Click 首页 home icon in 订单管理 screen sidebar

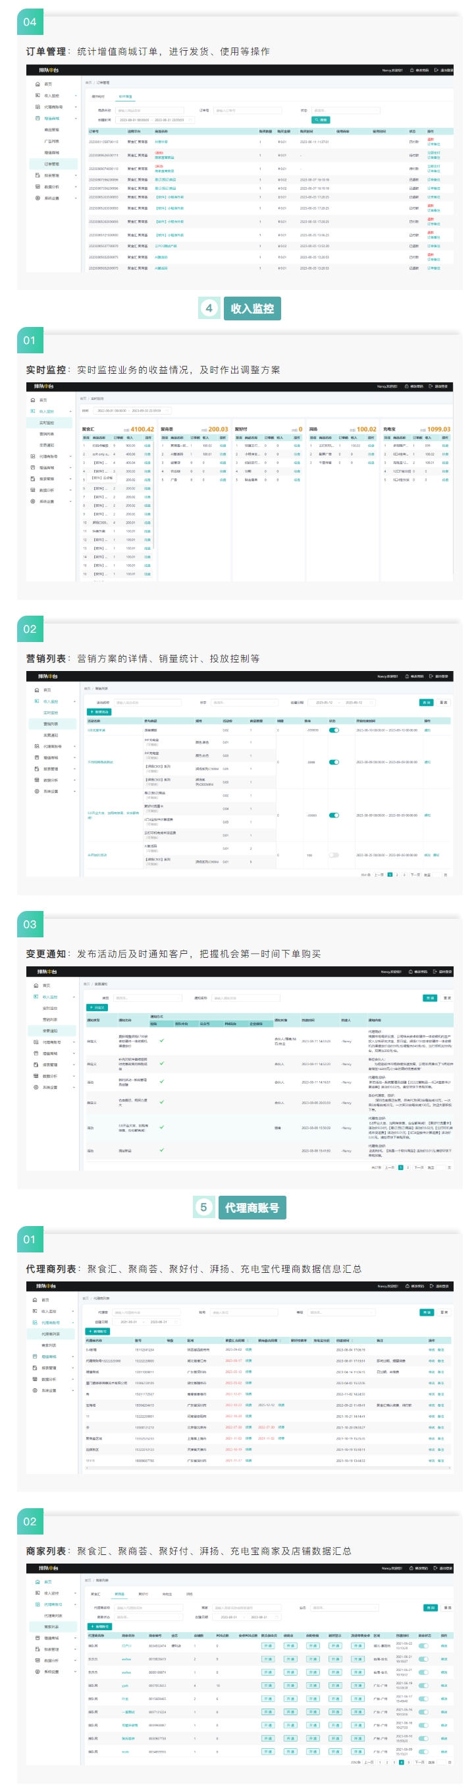click(x=38, y=84)
